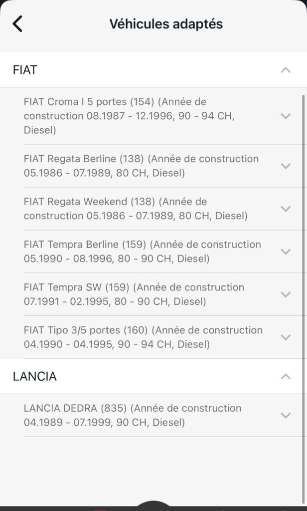Collapse the LANCIA section chevron

click(286, 377)
